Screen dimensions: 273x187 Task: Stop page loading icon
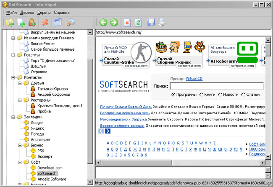(x=127, y=23)
